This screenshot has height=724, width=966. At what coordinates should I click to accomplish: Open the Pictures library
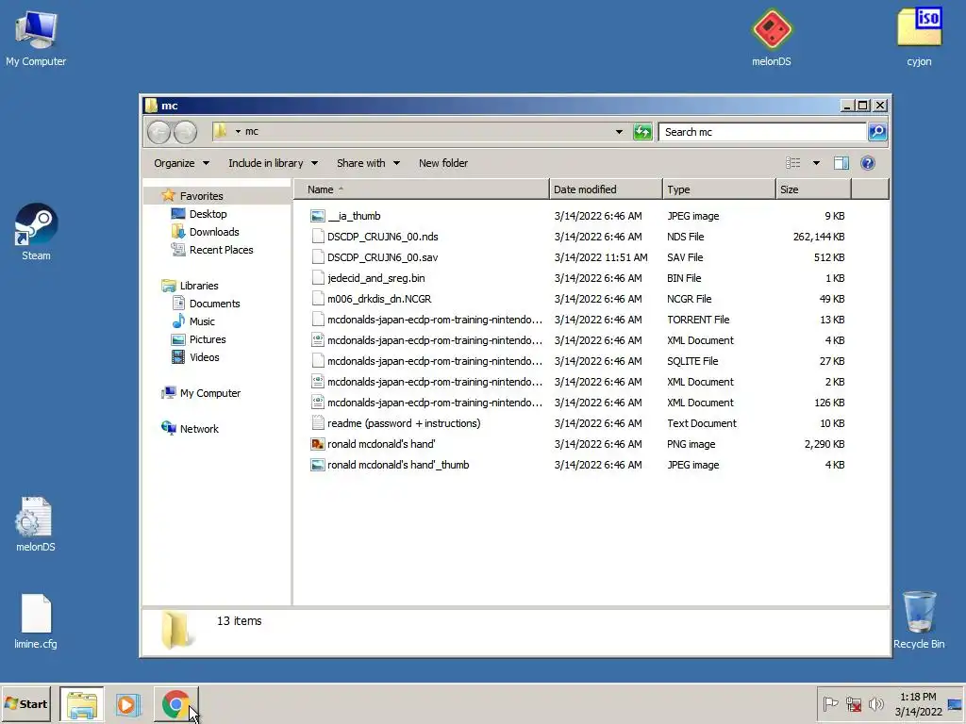click(208, 339)
